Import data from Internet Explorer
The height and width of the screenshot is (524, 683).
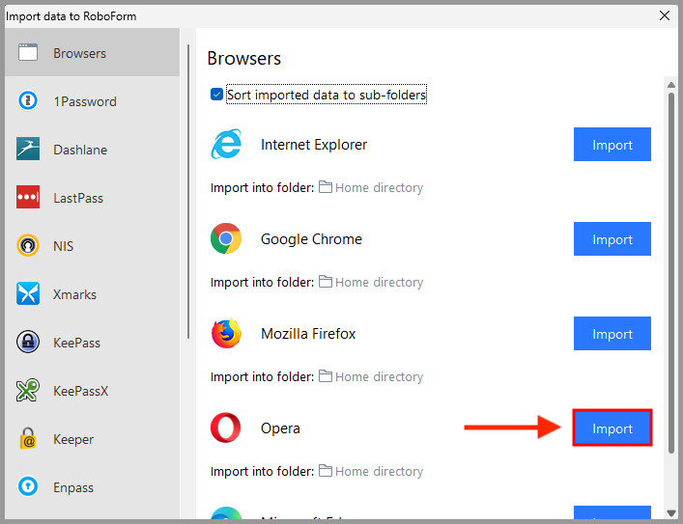(x=612, y=144)
